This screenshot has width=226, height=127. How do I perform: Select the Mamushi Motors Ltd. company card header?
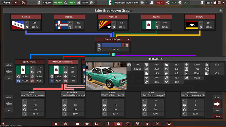[x=63, y=62]
